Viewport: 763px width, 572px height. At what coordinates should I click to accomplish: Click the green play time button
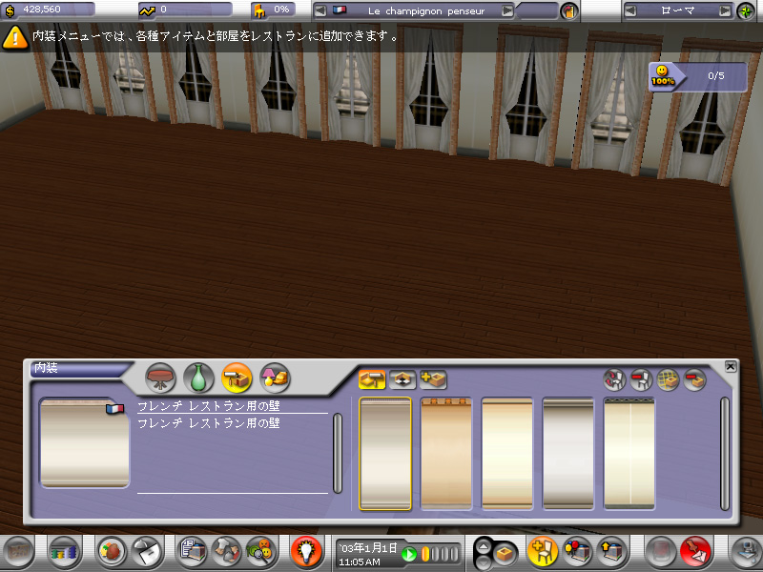pos(409,554)
